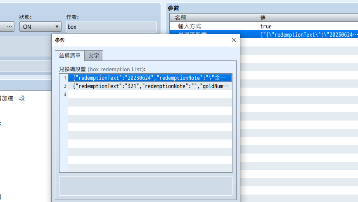Select the 輸入方式 parameter row
Image resolution: width=358 pixels, height=202 pixels.
pos(264,26)
